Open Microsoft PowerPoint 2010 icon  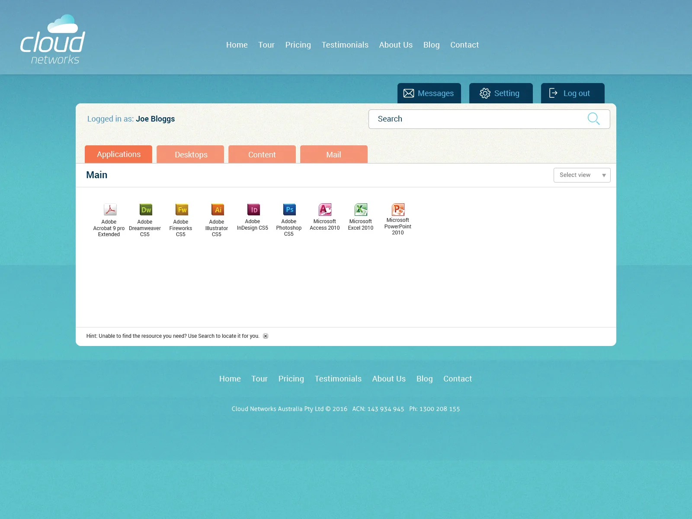pos(398,209)
